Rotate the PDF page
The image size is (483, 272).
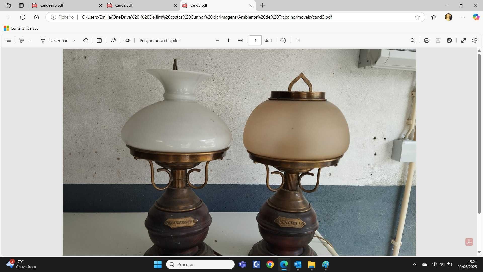coord(283,40)
